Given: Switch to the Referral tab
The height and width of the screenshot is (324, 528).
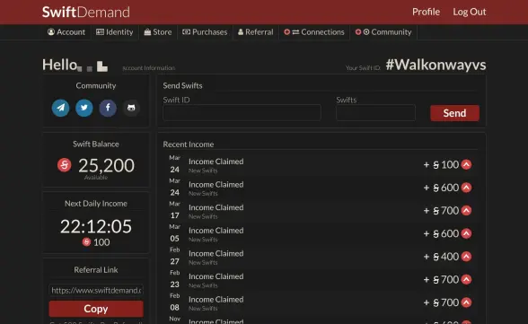Looking at the screenshot, I should click(x=256, y=32).
